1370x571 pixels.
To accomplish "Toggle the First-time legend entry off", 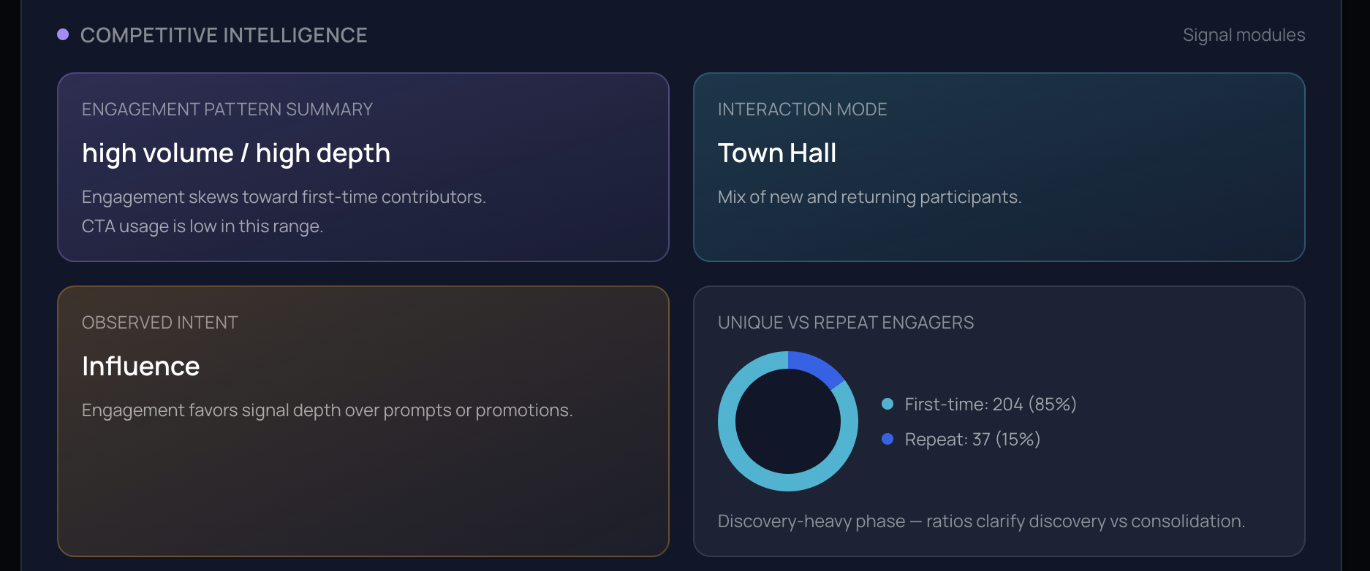I will (980, 403).
